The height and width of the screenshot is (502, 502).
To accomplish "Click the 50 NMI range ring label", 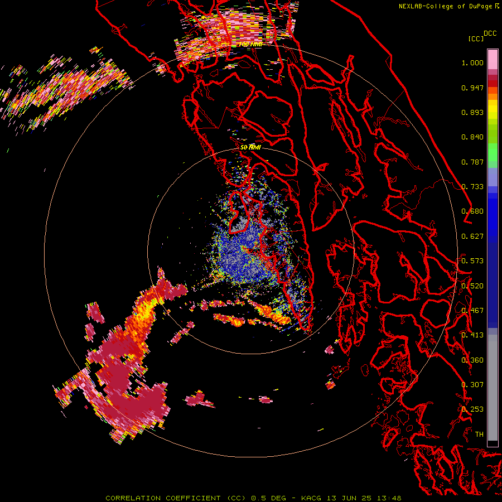I will point(250,147).
